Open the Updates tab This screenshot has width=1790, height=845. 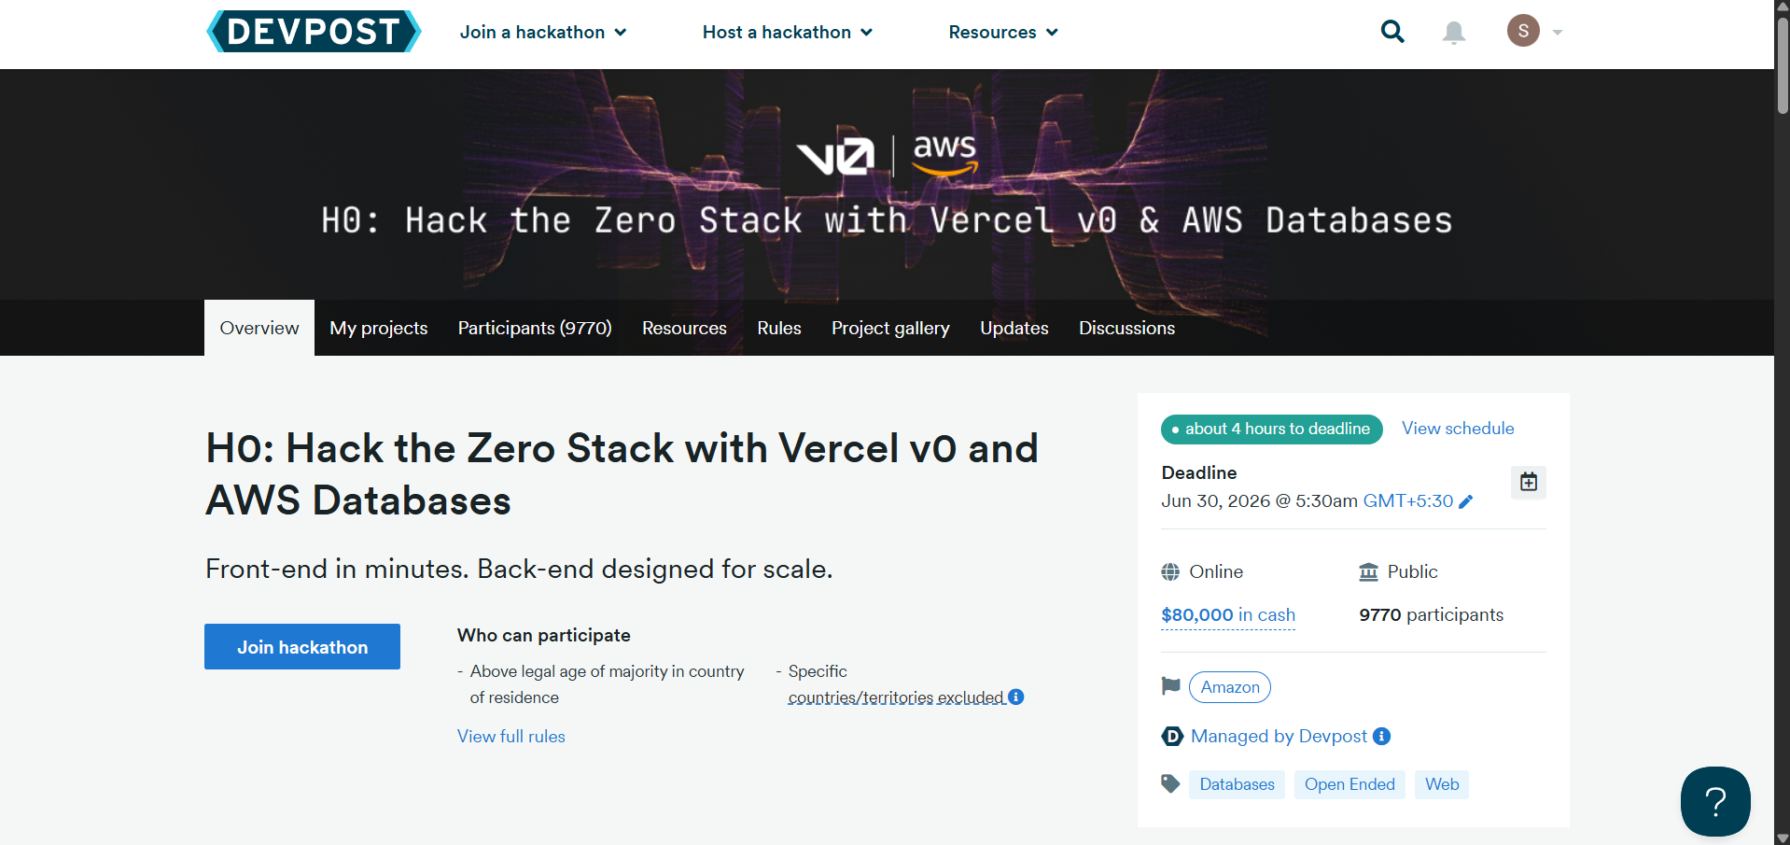click(x=1014, y=328)
